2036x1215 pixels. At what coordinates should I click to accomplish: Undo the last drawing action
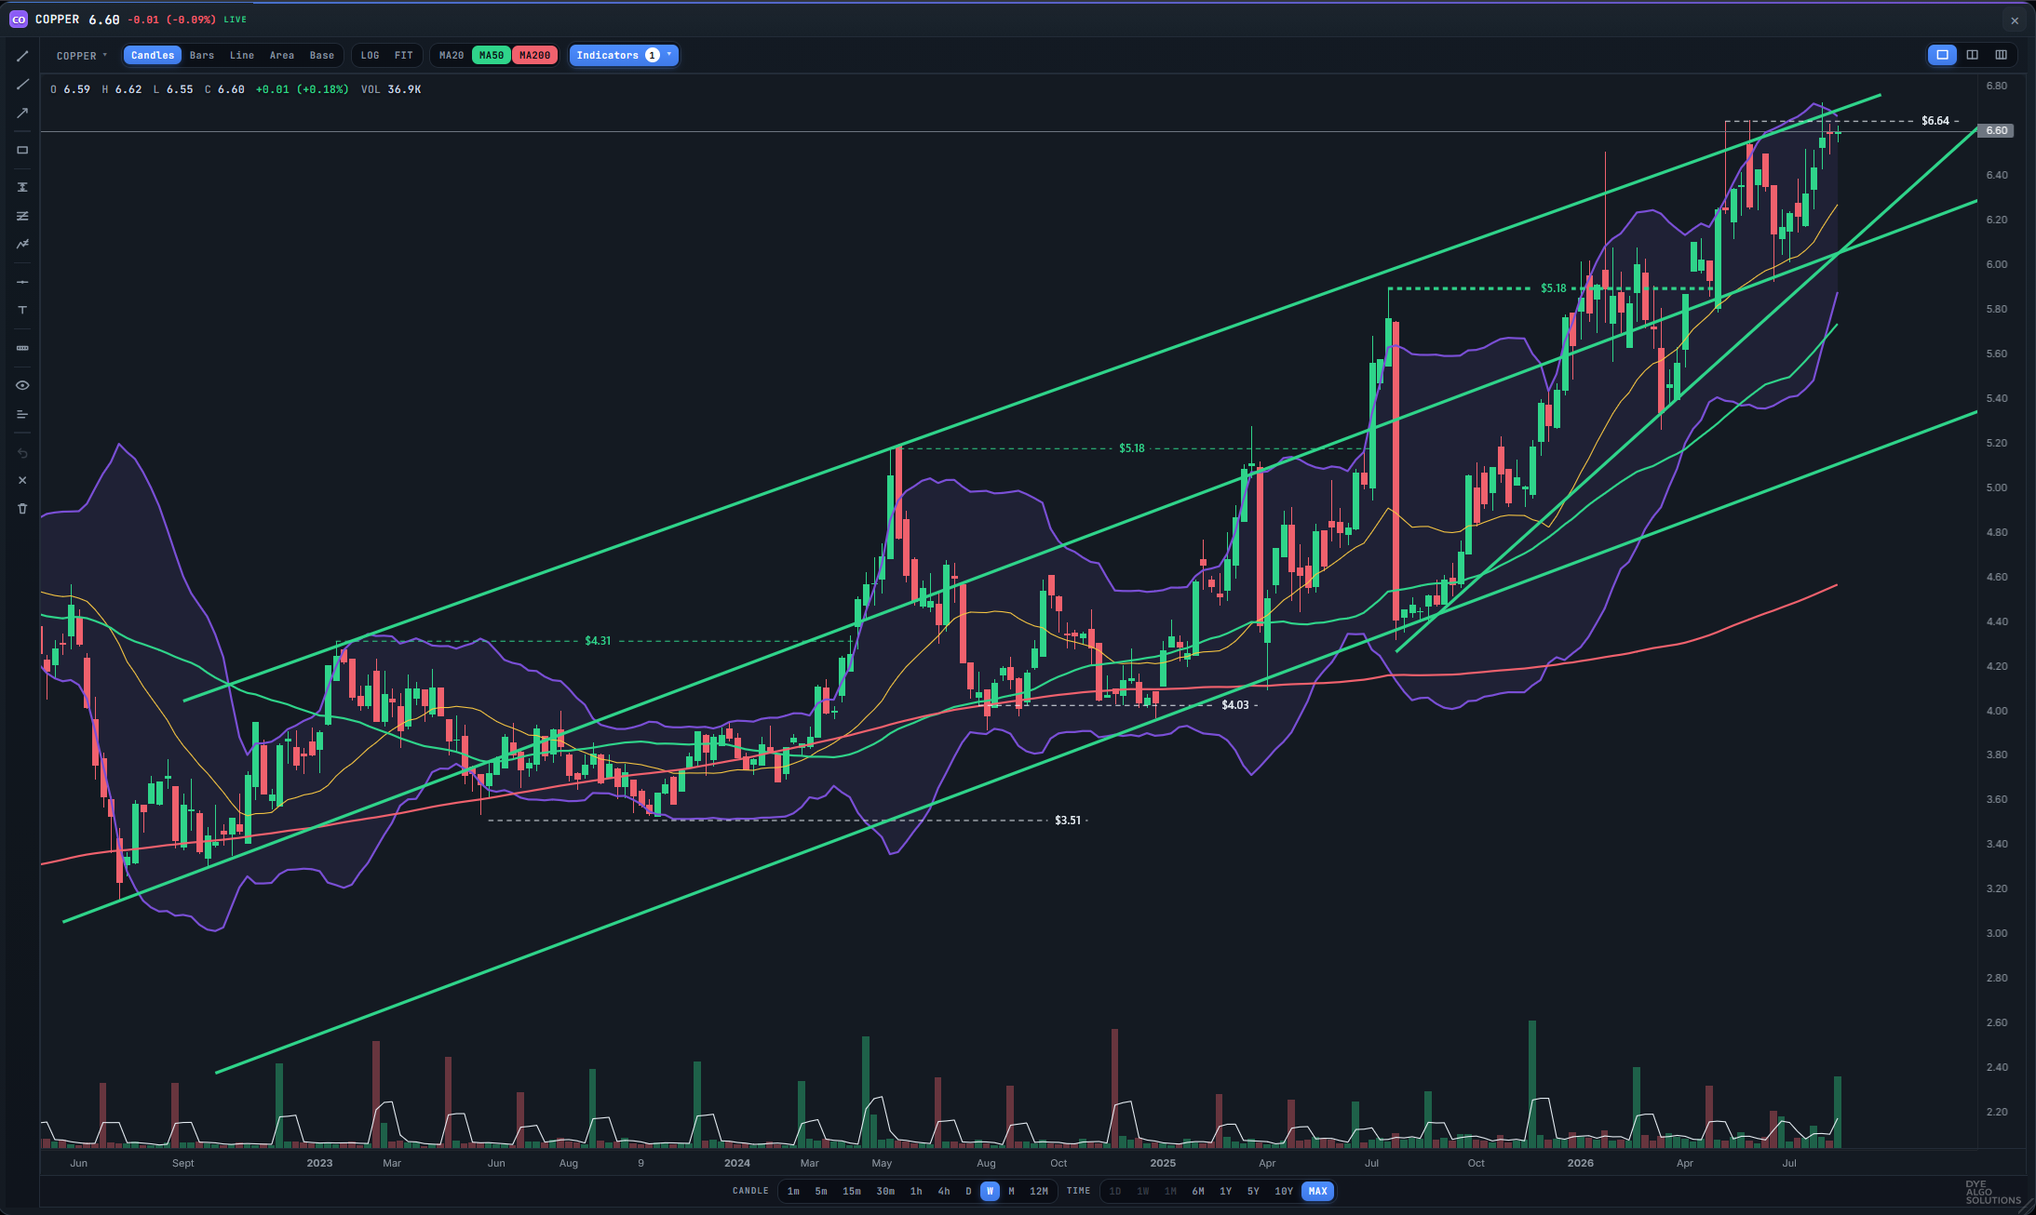[x=22, y=453]
